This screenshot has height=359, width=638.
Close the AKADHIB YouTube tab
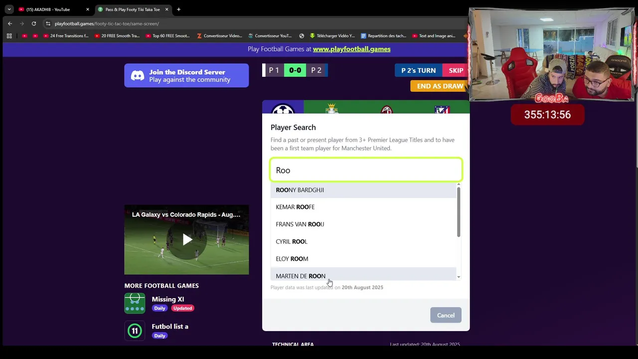[x=88, y=9]
